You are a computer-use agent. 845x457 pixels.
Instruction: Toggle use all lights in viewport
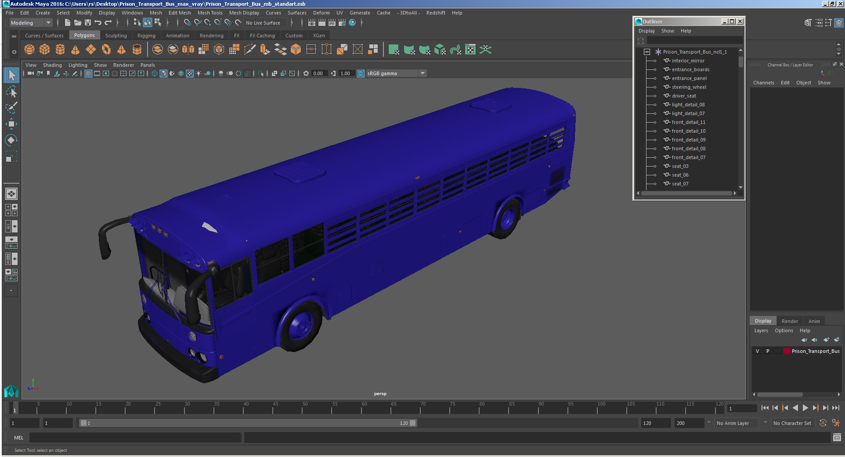click(x=199, y=73)
